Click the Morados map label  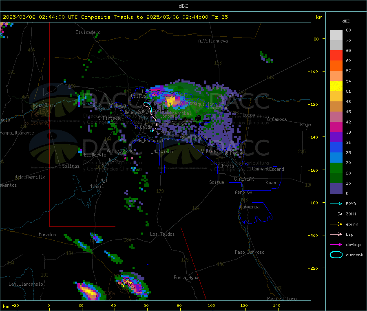[x=47, y=235]
